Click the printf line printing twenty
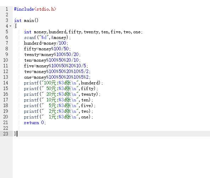 [62, 94]
